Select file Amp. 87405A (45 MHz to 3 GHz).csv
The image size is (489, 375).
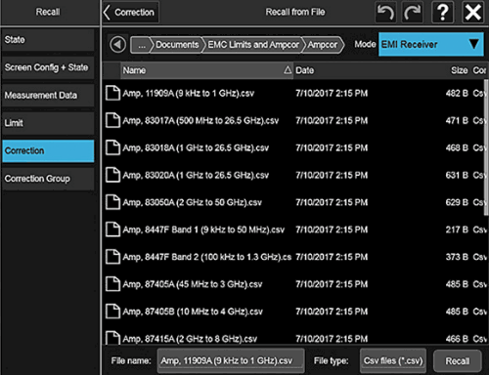tap(193, 284)
